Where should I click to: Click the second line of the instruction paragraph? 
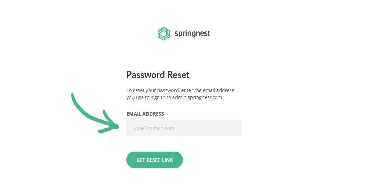(x=174, y=97)
